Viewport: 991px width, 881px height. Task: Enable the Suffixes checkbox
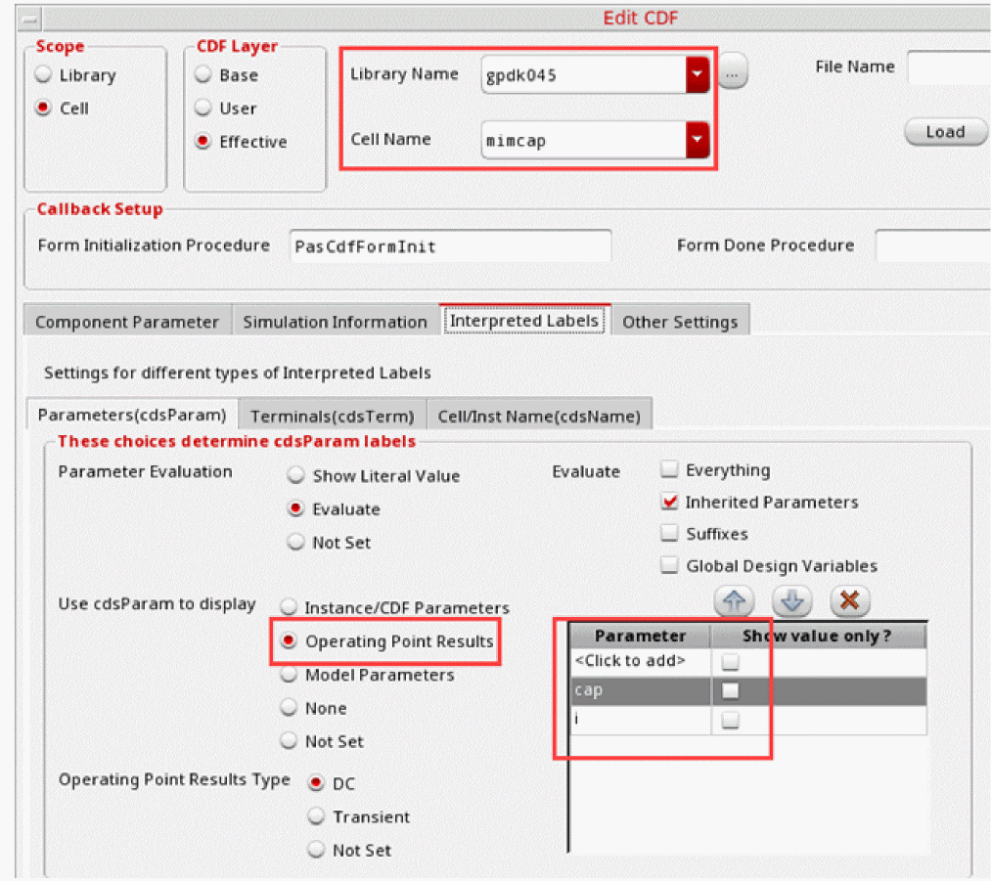[669, 534]
